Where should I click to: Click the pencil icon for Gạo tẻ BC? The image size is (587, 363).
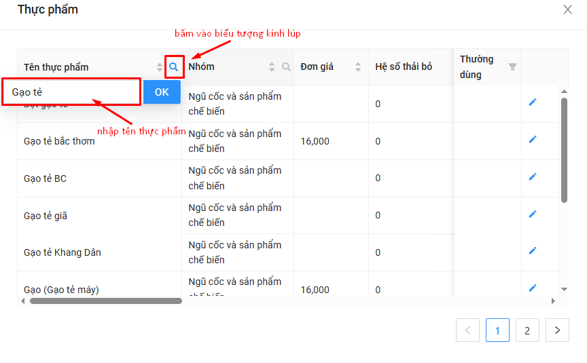coord(533,176)
